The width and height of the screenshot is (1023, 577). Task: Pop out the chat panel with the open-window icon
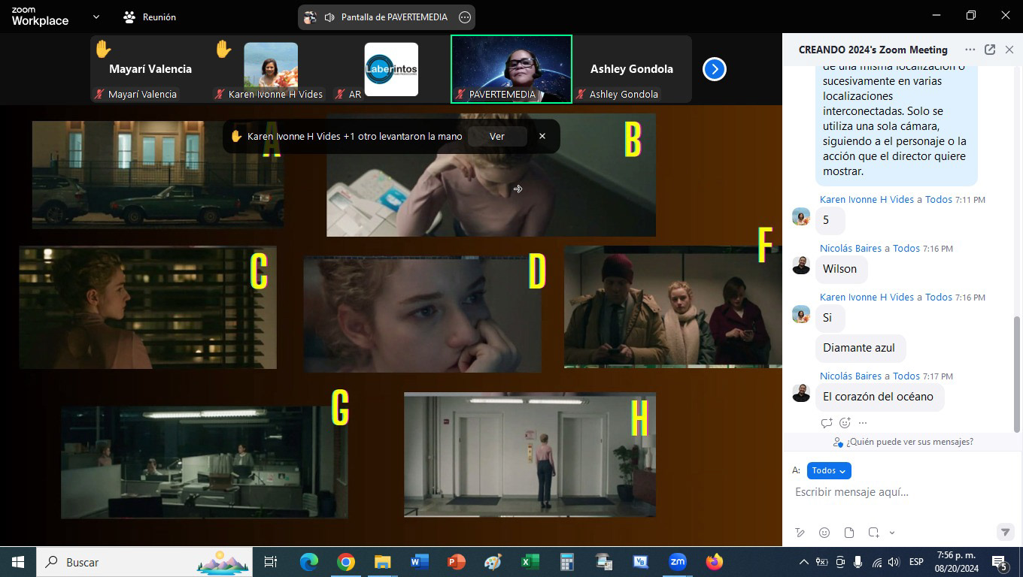pos(989,50)
